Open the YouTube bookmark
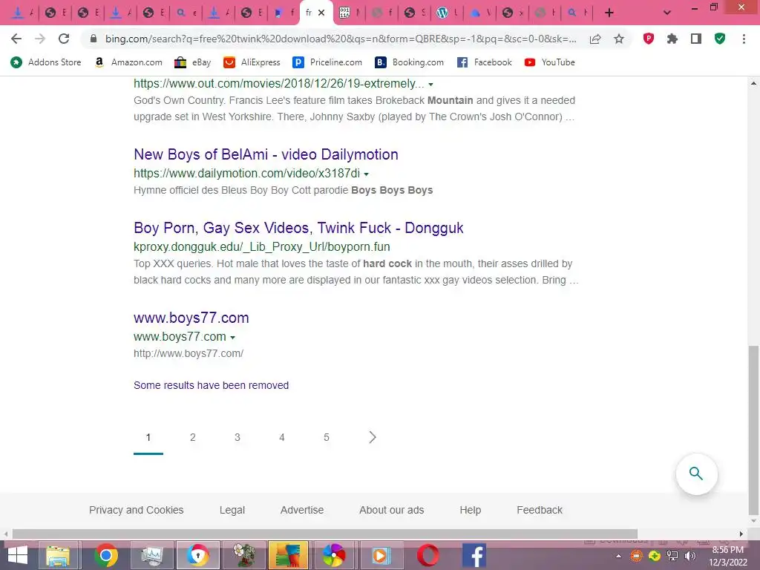Screen dimensions: 760x570 (x=550, y=62)
